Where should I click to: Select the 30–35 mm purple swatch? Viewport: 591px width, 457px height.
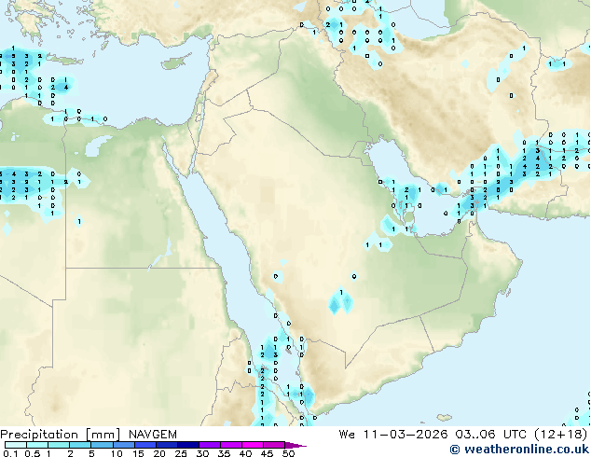pos(209,445)
